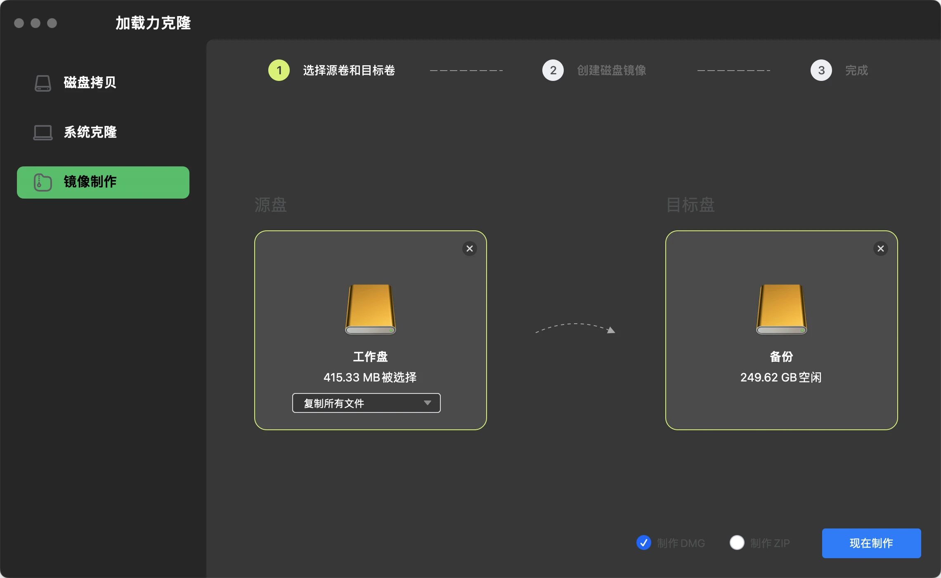Click the 备份 target drive icon

tap(781, 309)
